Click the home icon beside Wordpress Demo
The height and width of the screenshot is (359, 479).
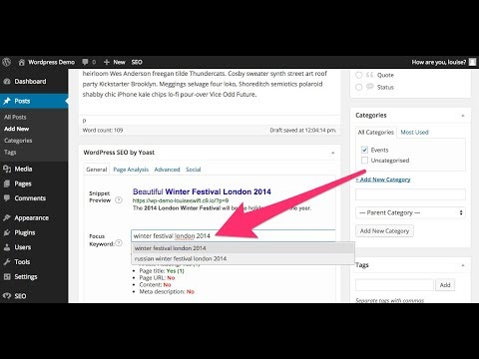pos(22,62)
